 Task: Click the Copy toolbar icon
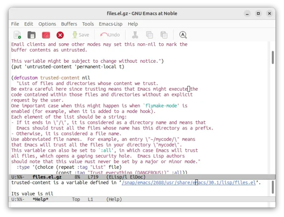coord(150,35)
